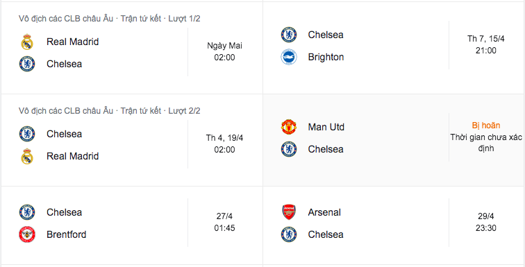Open the Real Madrid vs Chelsea first-leg header
This screenshot has width=525, height=267.
pyautogui.click(x=110, y=19)
